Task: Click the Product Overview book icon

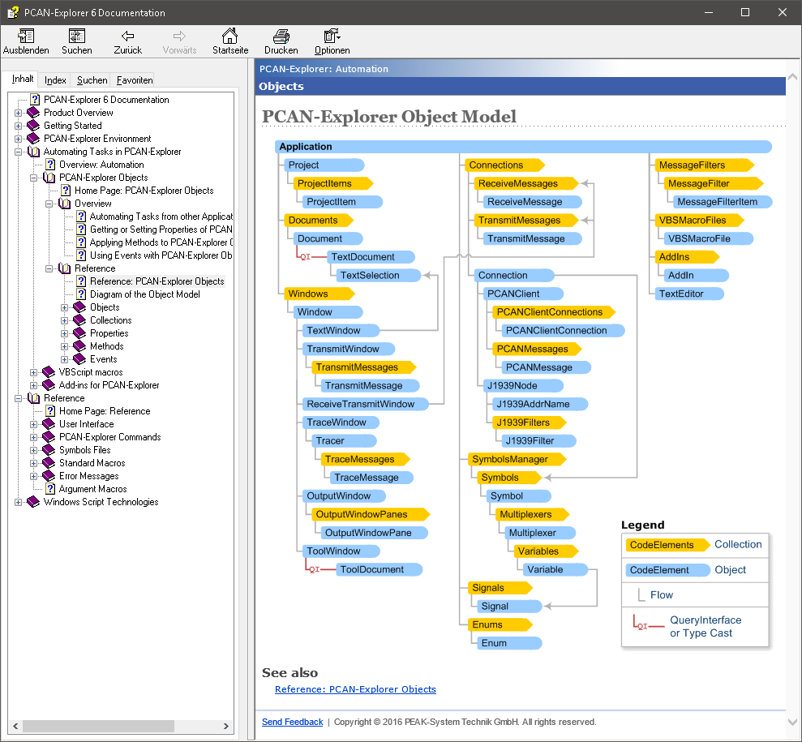Action: coord(32,113)
